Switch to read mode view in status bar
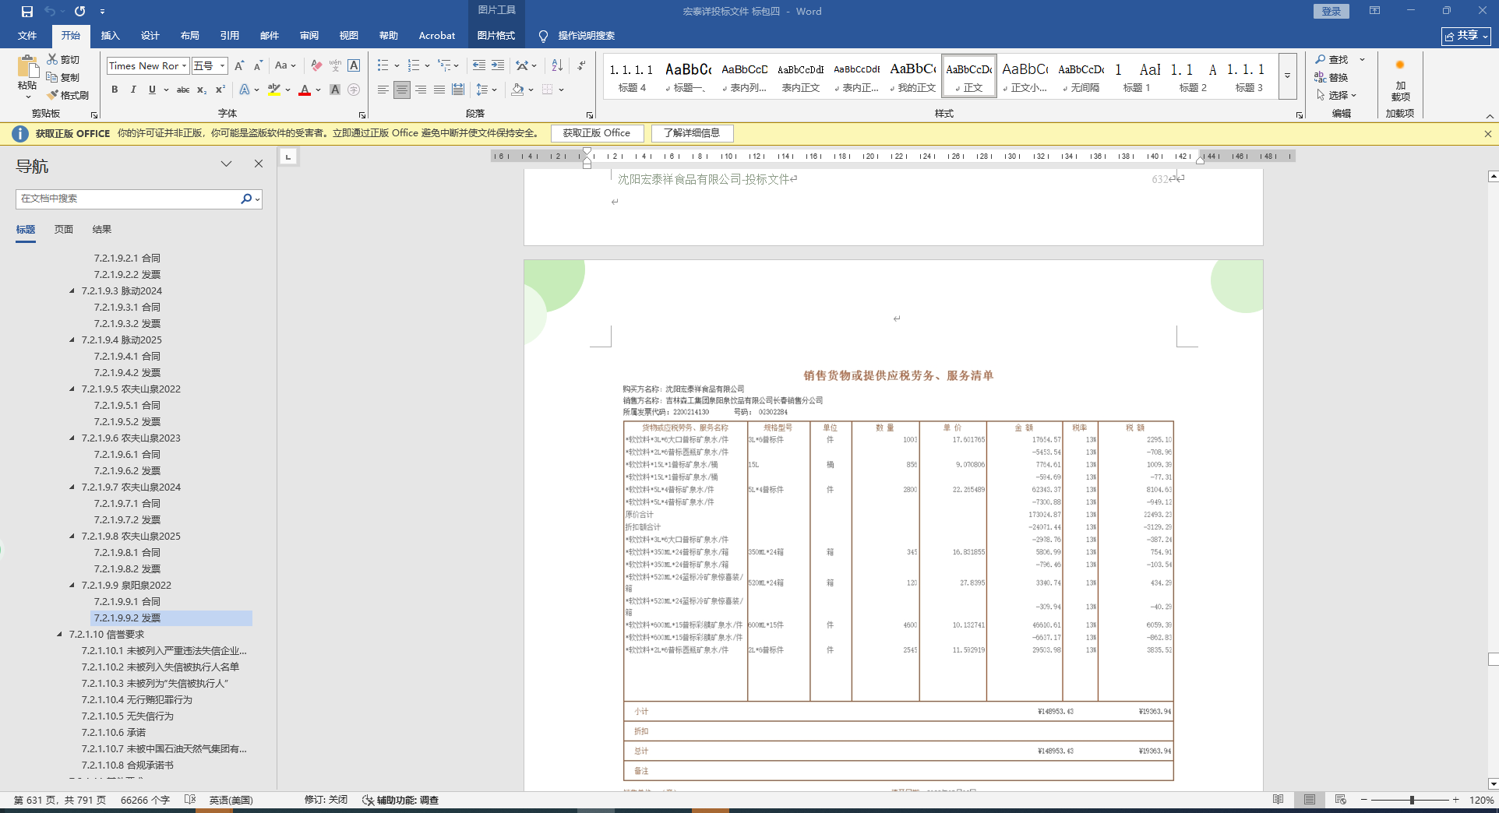This screenshot has width=1499, height=813. tap(1279, 800)
